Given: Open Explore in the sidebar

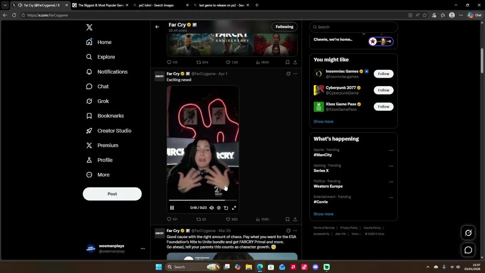Looking at the screenshot, I should click(x=100, y=57).
